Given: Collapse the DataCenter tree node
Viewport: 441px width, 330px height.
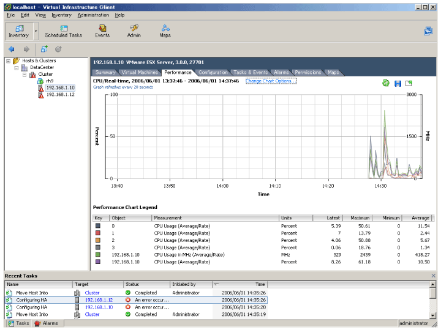Looking at the screenshot, I should pyautogui.click(x=17, y=68).
